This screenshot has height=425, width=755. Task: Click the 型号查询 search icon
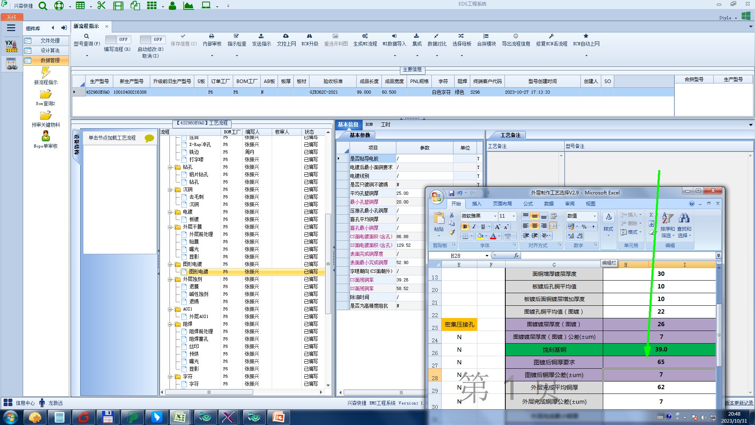click(87, 36)
